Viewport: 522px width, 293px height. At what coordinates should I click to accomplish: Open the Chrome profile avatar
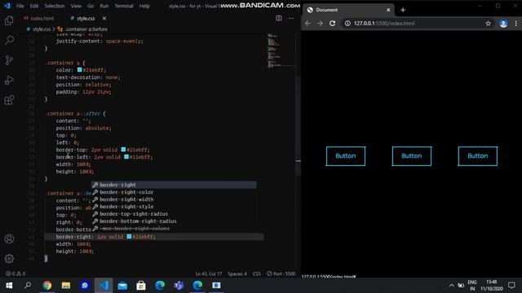[503, 24]
